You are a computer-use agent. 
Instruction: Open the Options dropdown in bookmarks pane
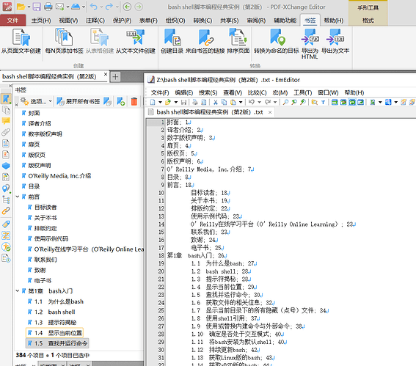[x=37, y=101]
